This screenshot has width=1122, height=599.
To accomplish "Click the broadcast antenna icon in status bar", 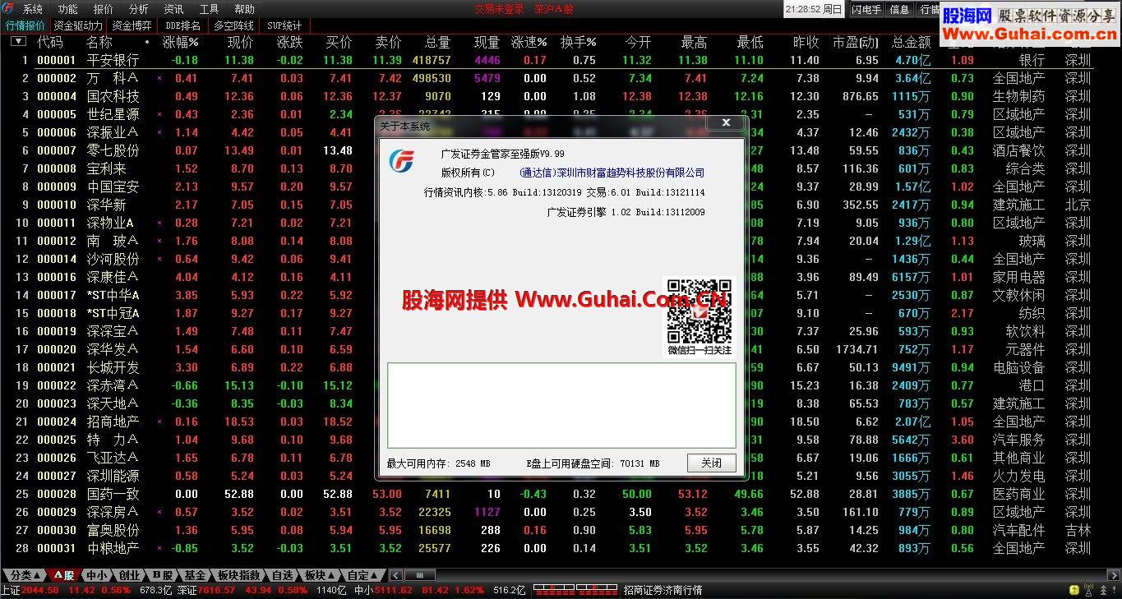I will click(x=1088, y=590).
